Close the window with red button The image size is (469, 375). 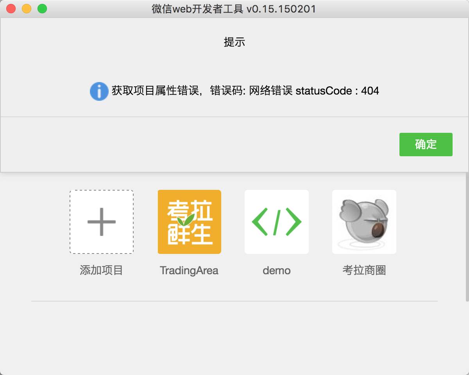point(11,9)
